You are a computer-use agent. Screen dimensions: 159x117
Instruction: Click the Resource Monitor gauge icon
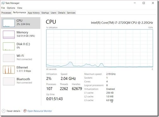[25, 111]
